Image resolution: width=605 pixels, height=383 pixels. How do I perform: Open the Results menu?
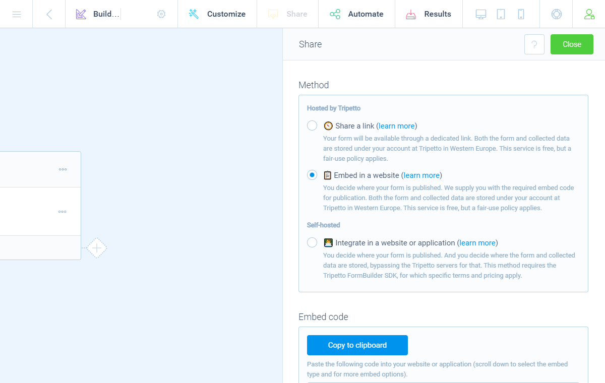(429, 14)
